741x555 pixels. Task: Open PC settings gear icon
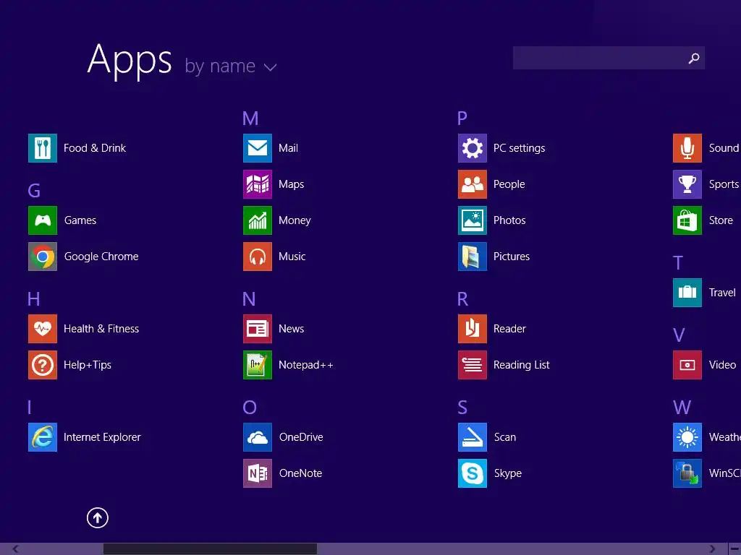click(472, 148)
